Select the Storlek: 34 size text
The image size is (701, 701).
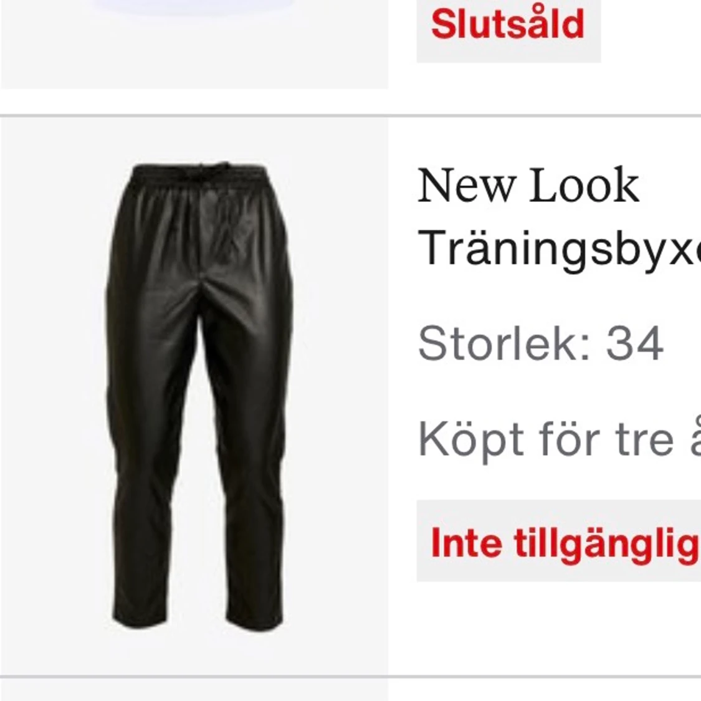540,343
